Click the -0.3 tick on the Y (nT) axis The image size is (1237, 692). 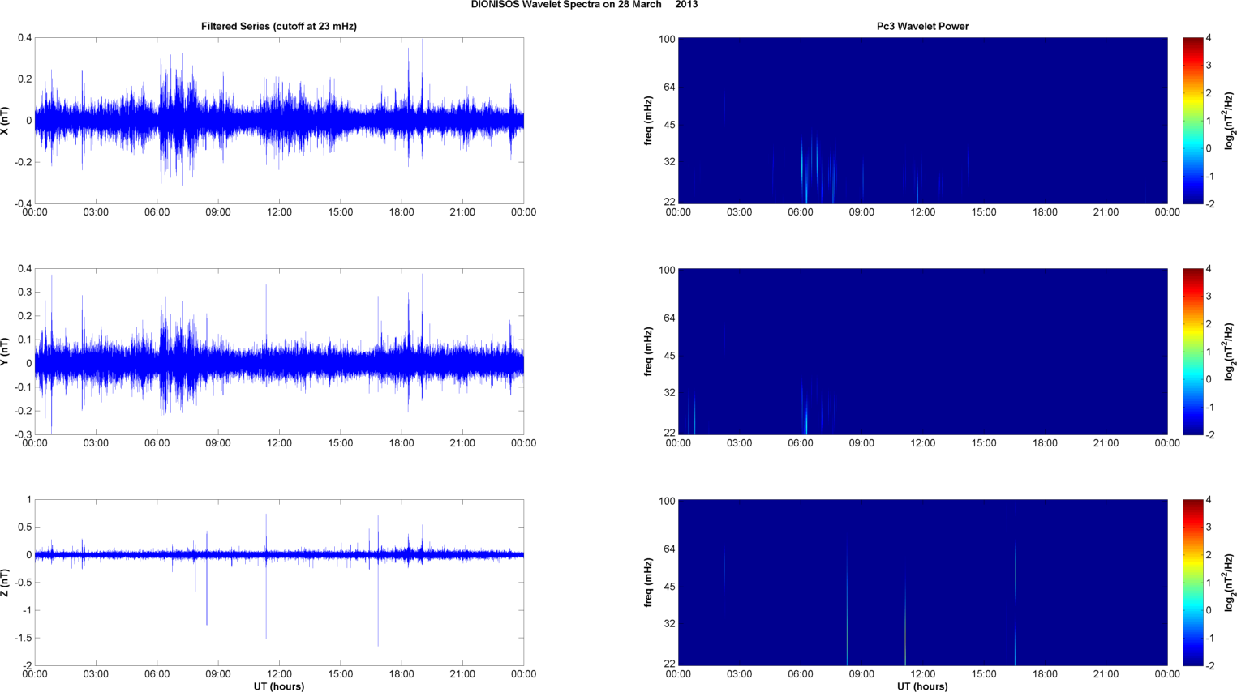coord(23,434)
